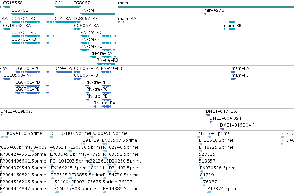Select the Ctf4 gene feature
Image resolution: width=294 pixels, height=194 pixels.
[64, 7]
